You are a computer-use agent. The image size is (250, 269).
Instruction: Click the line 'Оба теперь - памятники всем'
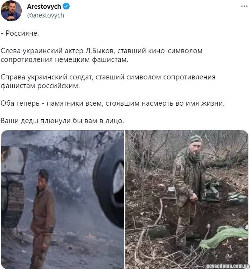pyautogui.click(x=113, y=104)
